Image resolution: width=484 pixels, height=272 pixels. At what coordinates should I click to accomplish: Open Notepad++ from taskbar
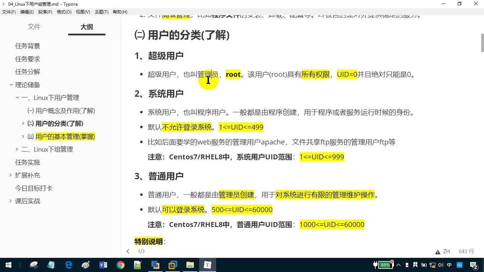coord(138,265)
